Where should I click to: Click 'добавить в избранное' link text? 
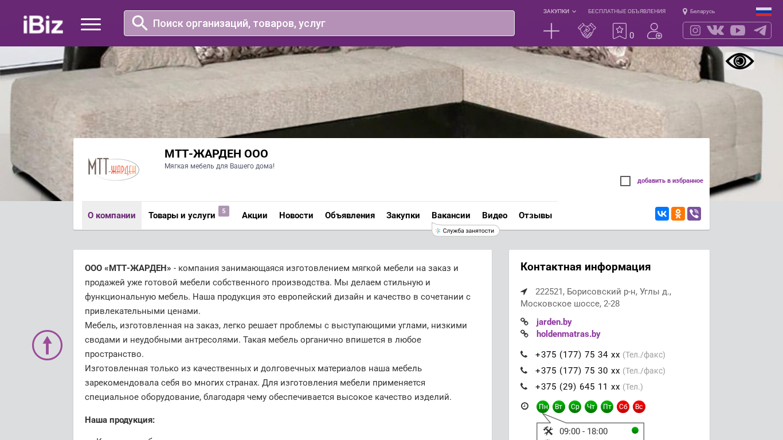tap(670, 181)
